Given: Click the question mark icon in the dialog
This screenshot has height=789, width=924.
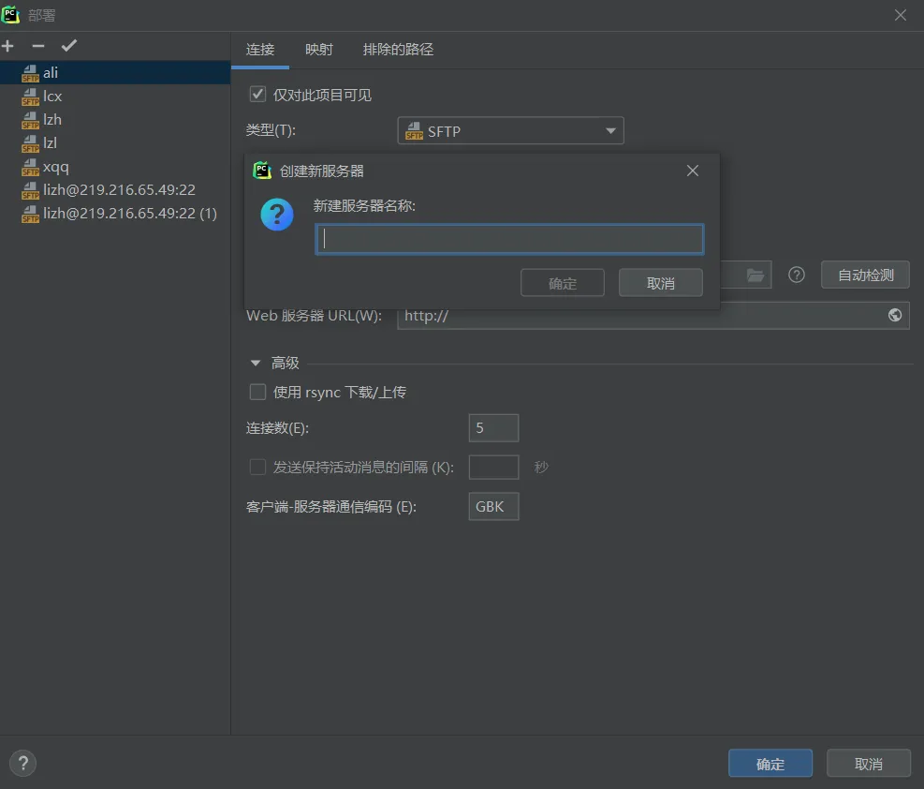Looking at the screenshot, I should (277, 215).
